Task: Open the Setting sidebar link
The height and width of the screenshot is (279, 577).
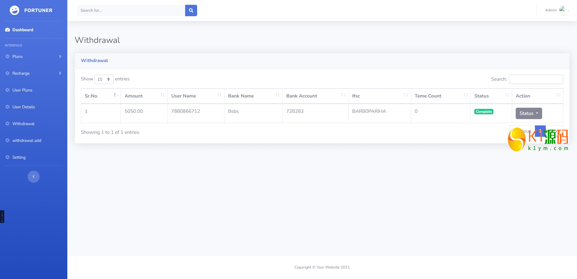Action: point(19,157)
